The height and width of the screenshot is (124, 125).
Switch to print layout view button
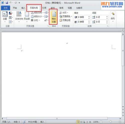(78, 122)
